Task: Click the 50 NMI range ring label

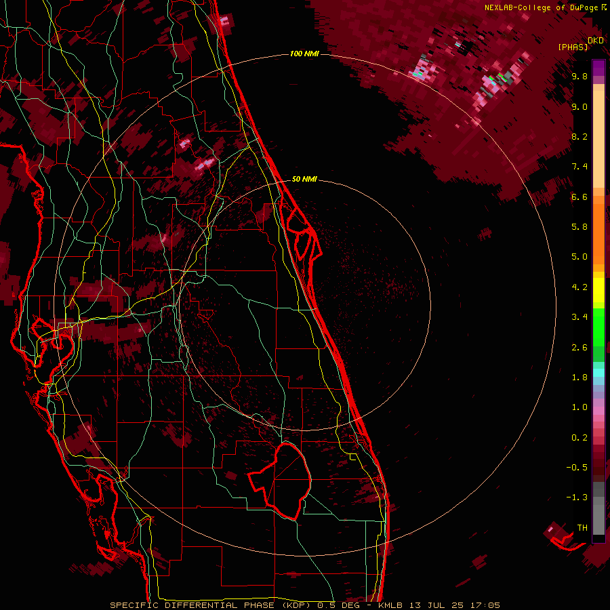Action: pos(304,179)
